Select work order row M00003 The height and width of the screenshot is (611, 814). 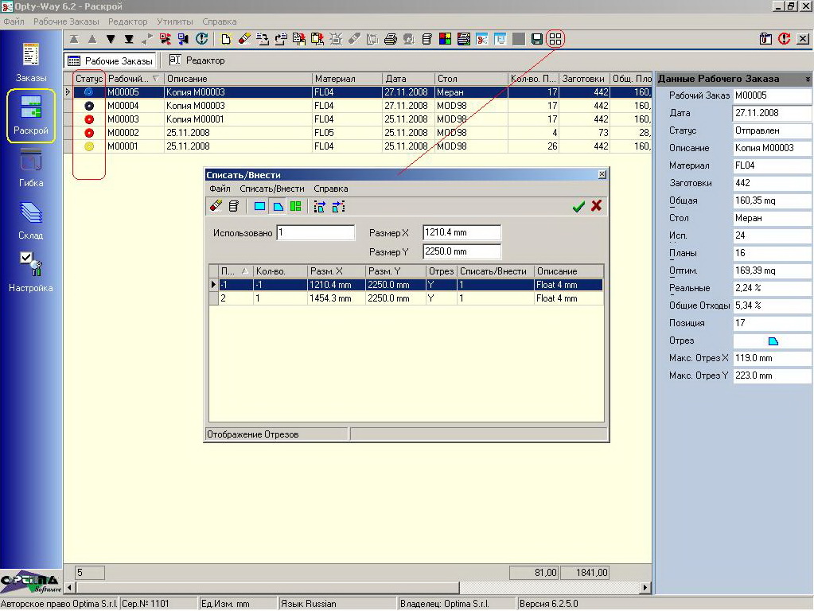tap(358, 119)
